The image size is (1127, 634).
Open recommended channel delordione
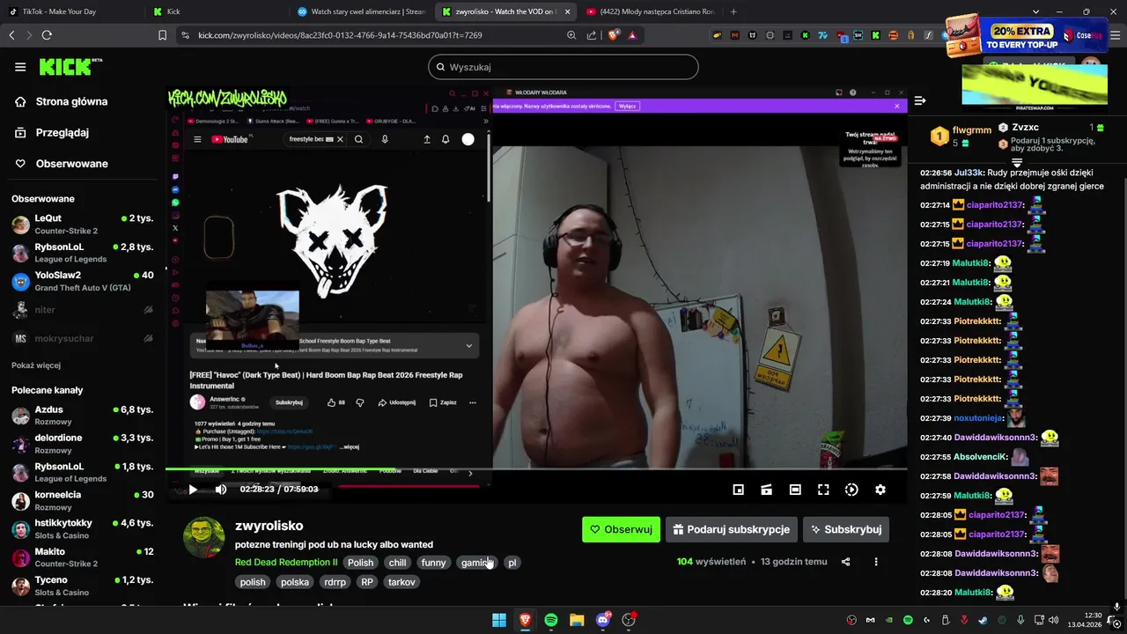click(82, 444)
